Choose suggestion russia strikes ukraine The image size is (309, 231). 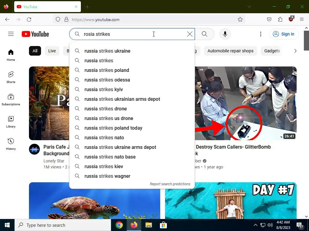pyautogui.click(x=132, y=51)
